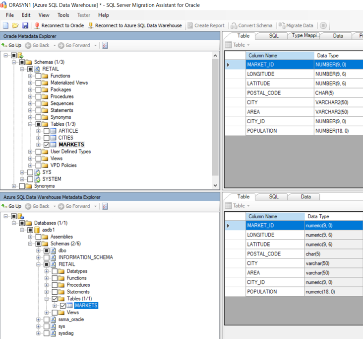
Task: Click Reconnect to Azure SQL Data Warehouse
Action: (x=135, y=25)
